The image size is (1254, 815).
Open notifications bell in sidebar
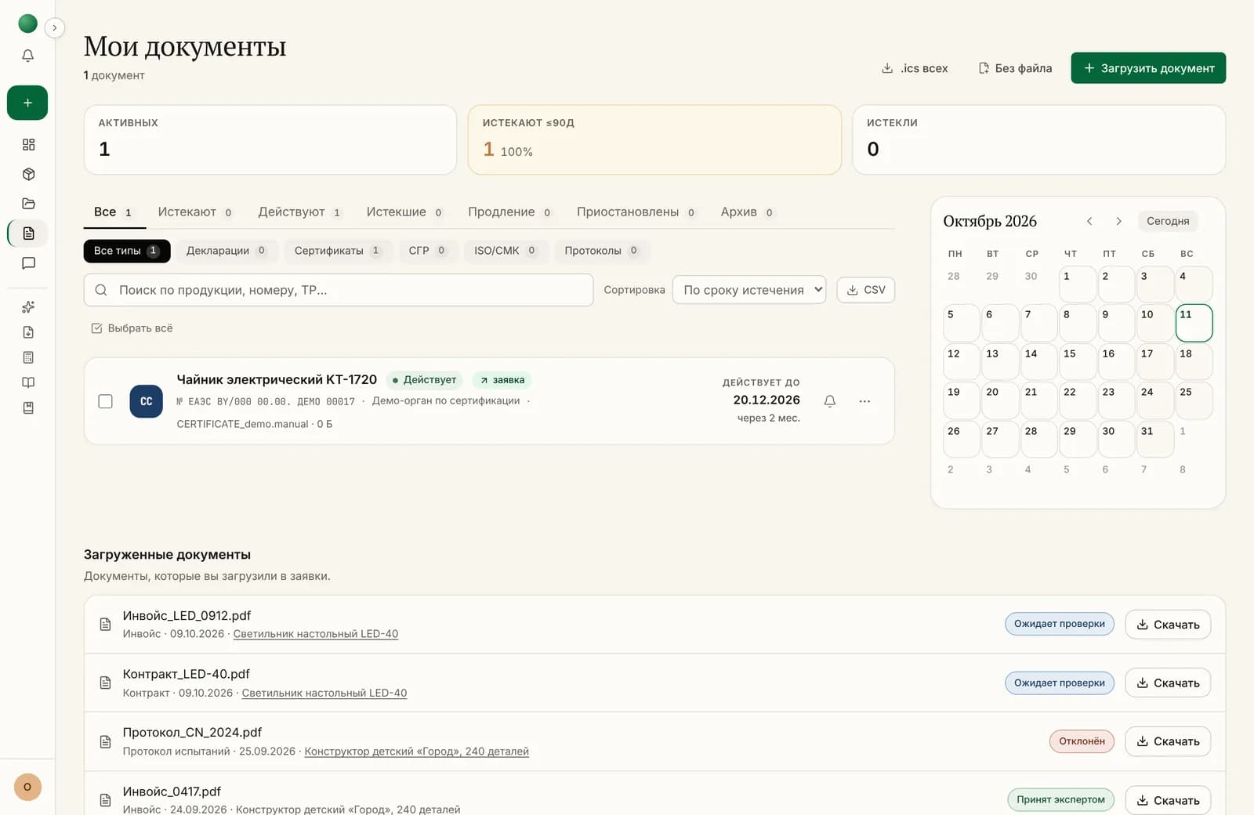coord(27,56)
